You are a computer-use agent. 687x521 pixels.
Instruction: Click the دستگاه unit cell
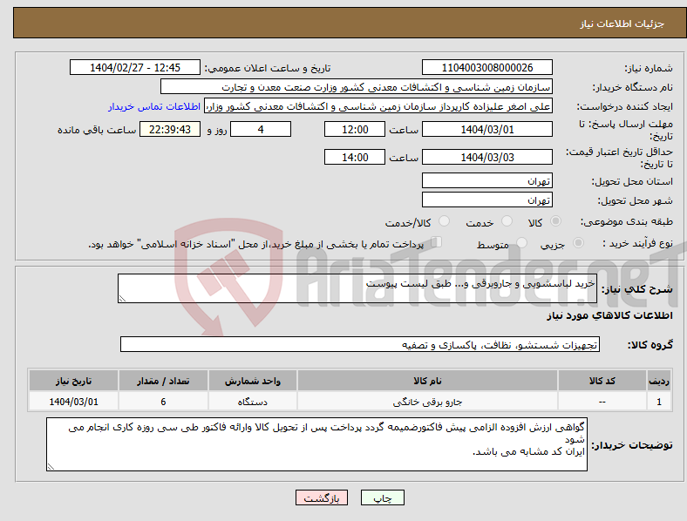click(253, 402)
